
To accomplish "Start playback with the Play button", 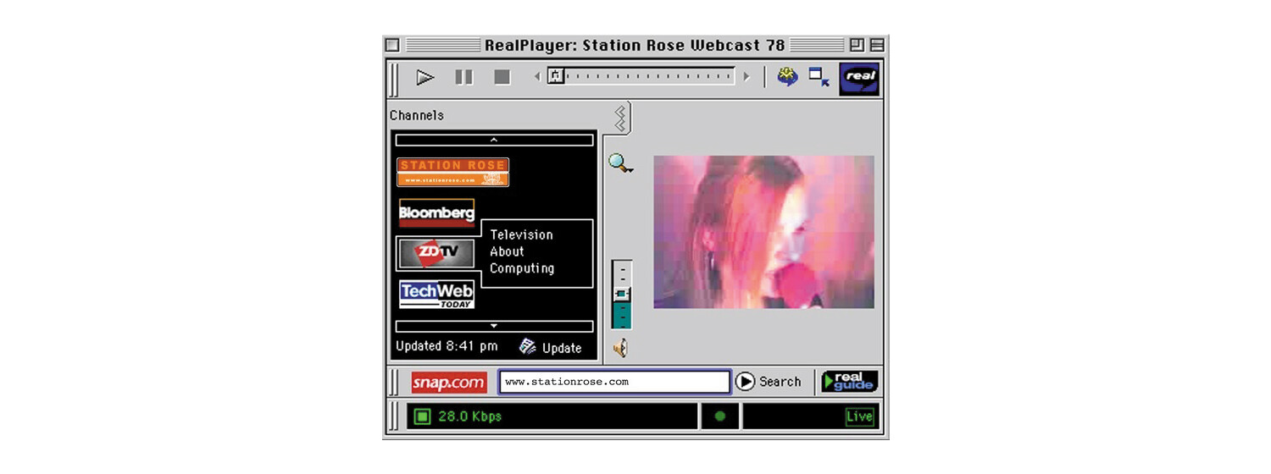I will (x=425, y=78).
